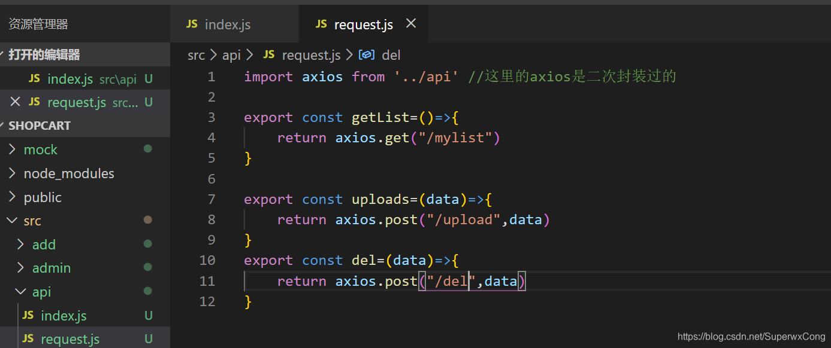Viewport: 831px width, 348px height.
Task: Click the JS icon beside api request.js
Action: (28, 339)
